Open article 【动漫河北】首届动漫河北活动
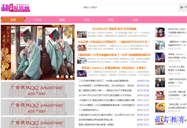 click(x=107, y=100)
